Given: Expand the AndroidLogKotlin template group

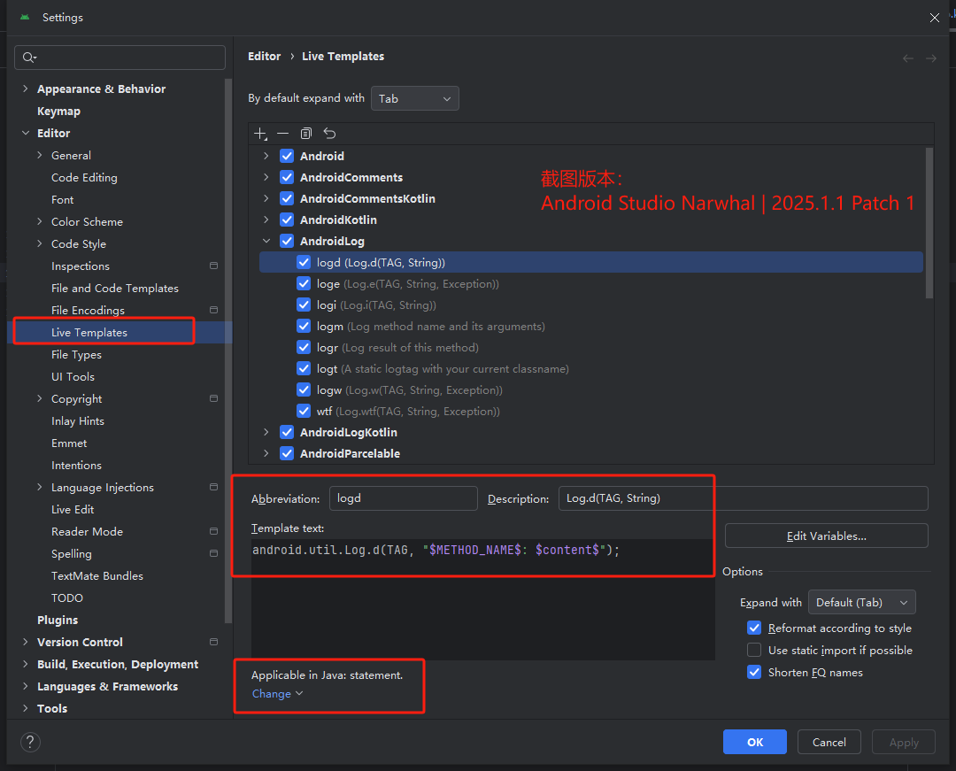Looking at the screenshot, I should point(266,432).
